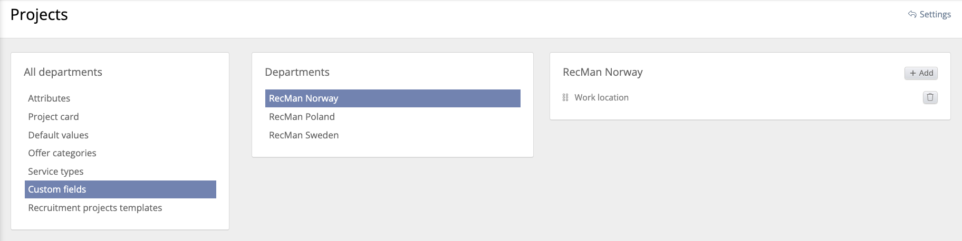The height and width of the screenshot is (241, 962).
Task: Select Offer categories
Action: coord(62,153)
